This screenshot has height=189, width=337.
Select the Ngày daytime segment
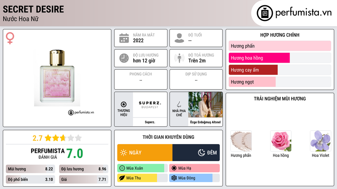pos(145,153)
